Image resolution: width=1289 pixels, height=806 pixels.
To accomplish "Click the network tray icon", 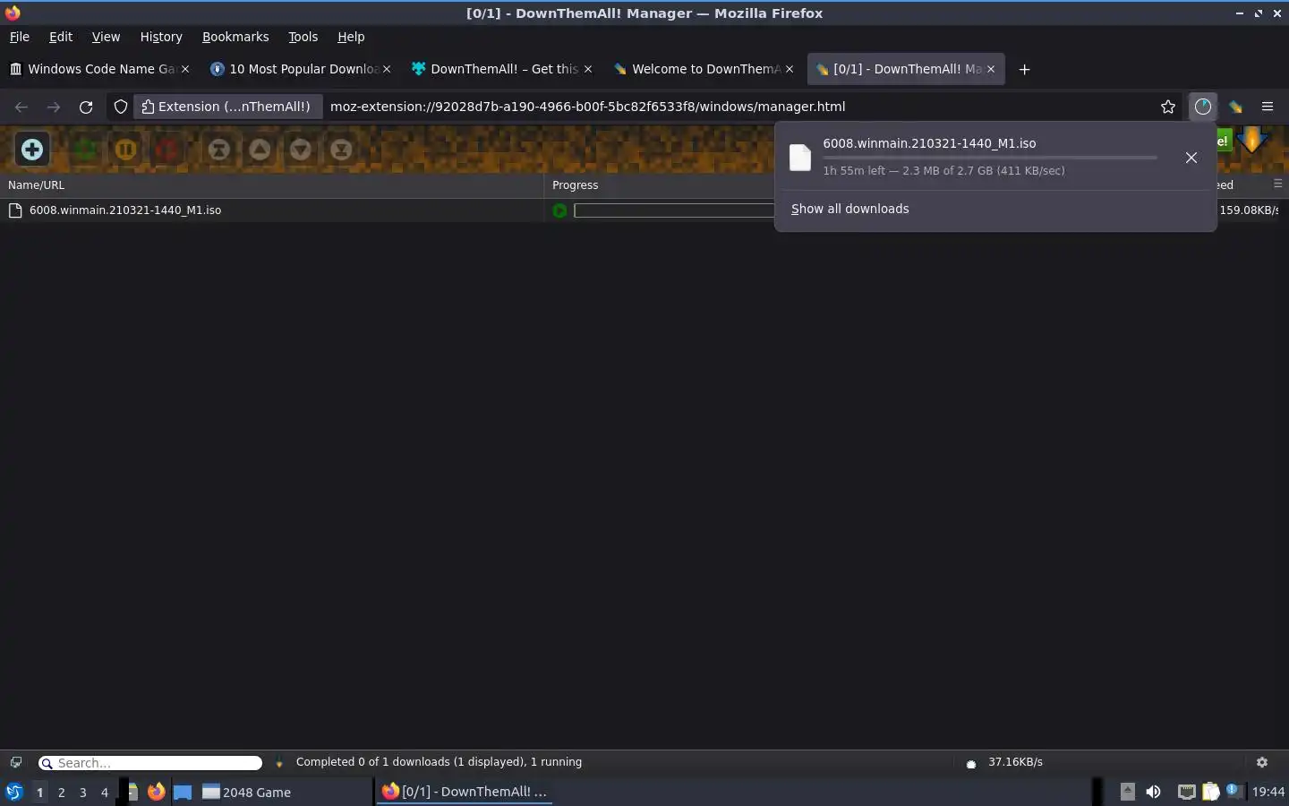I will 1186,792.
